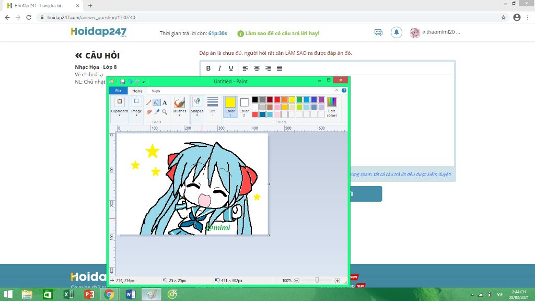Pick the green color swatch in Paint
Viewport: 535px width, 301px height.
(x=299, y=100)
